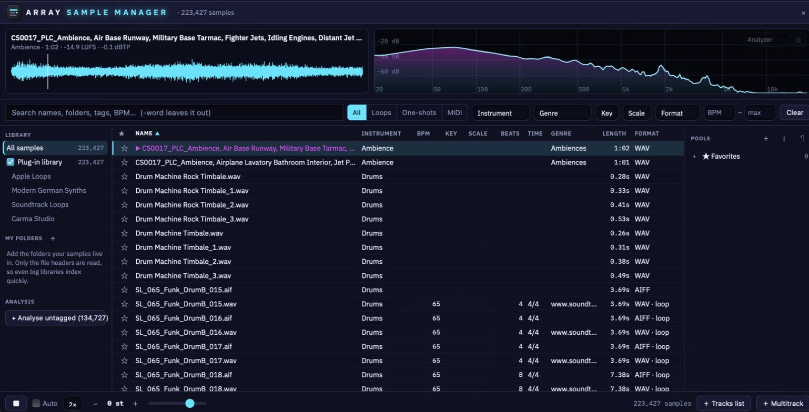Sort by the GENRE column header
Viewport: 809px width, 412px height.
pyautogui.click(x=561, y=133)
